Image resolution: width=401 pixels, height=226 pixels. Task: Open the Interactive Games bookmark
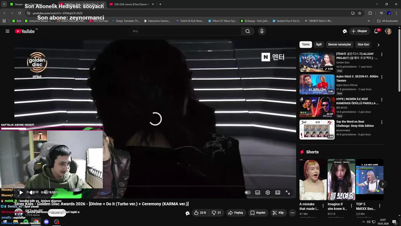[157, 21]
